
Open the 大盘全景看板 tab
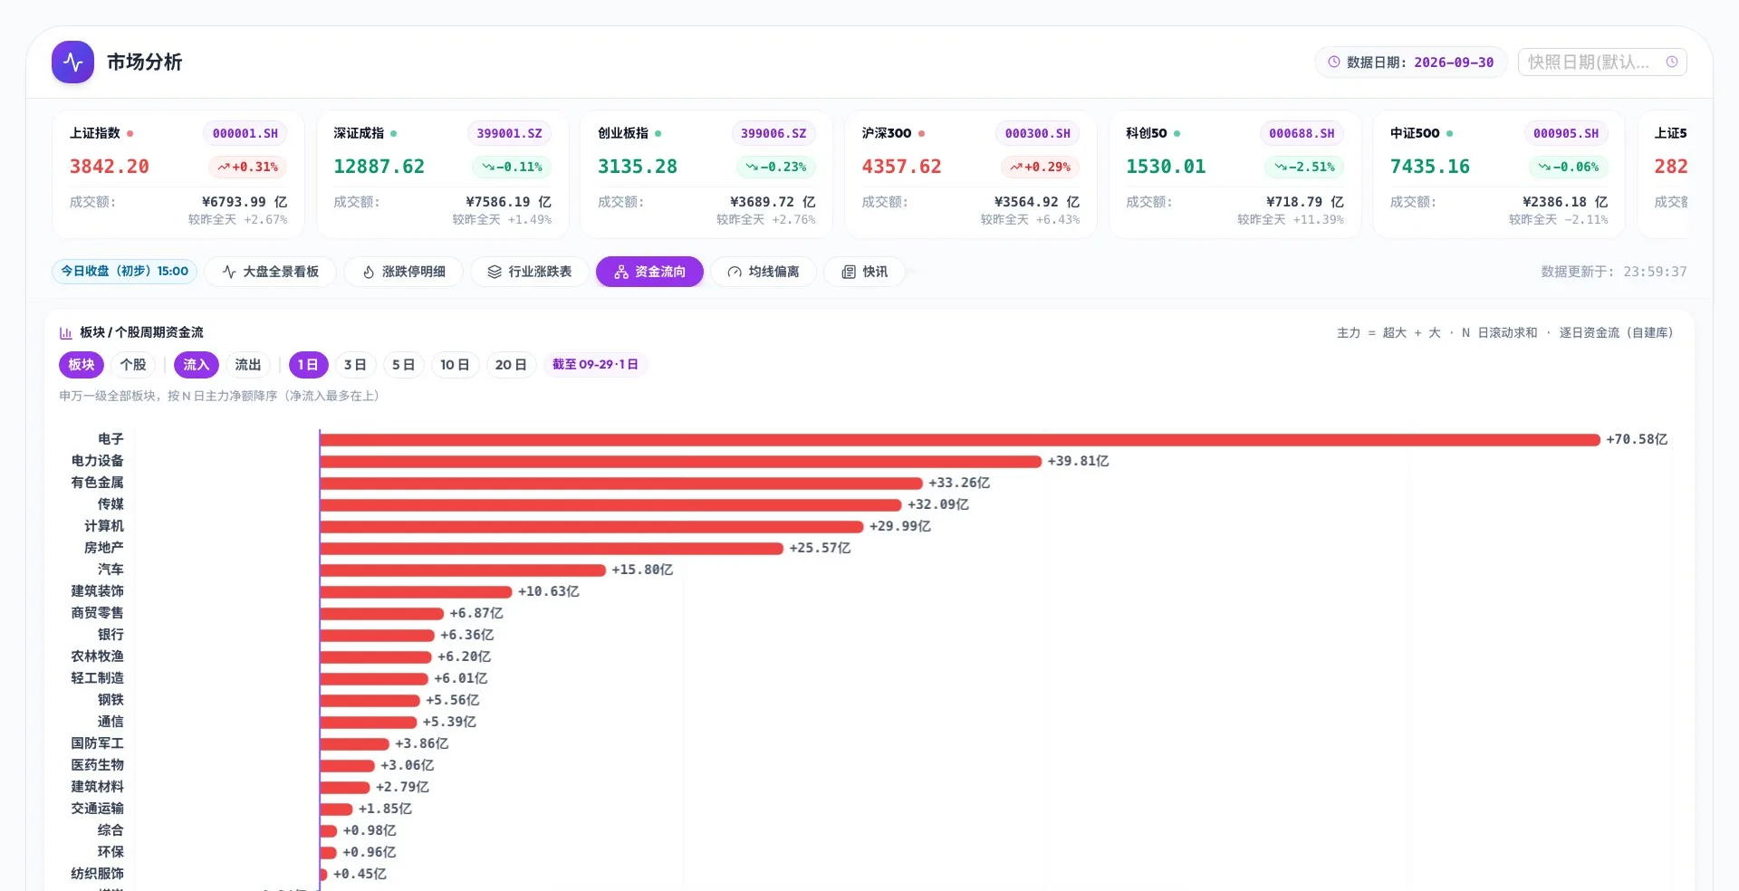point(270,272)
